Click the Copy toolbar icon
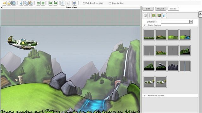 tap(26, 3)
